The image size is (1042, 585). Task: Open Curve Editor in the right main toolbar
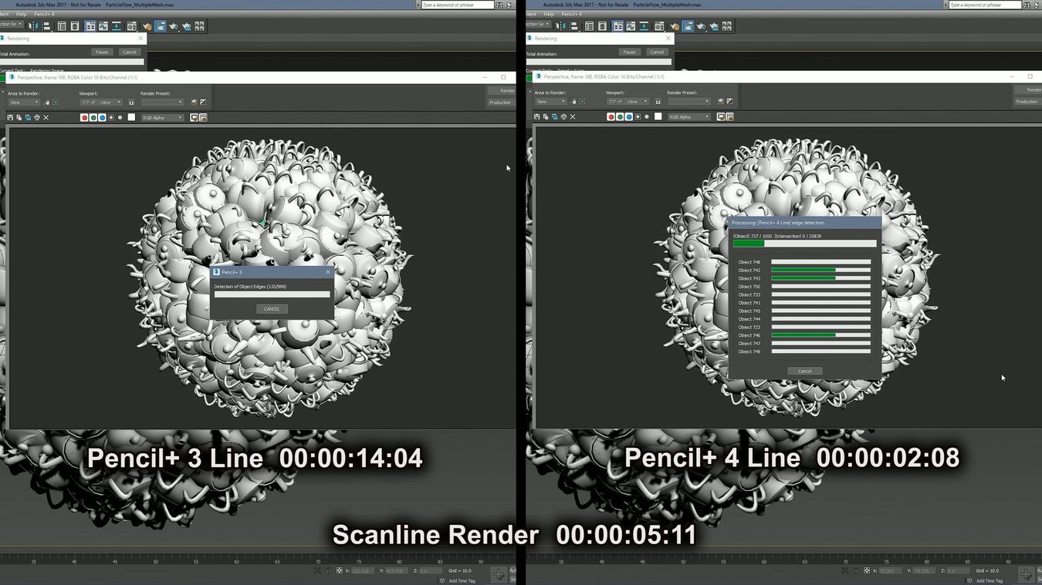pyautogui.click(x=631, y=26)
